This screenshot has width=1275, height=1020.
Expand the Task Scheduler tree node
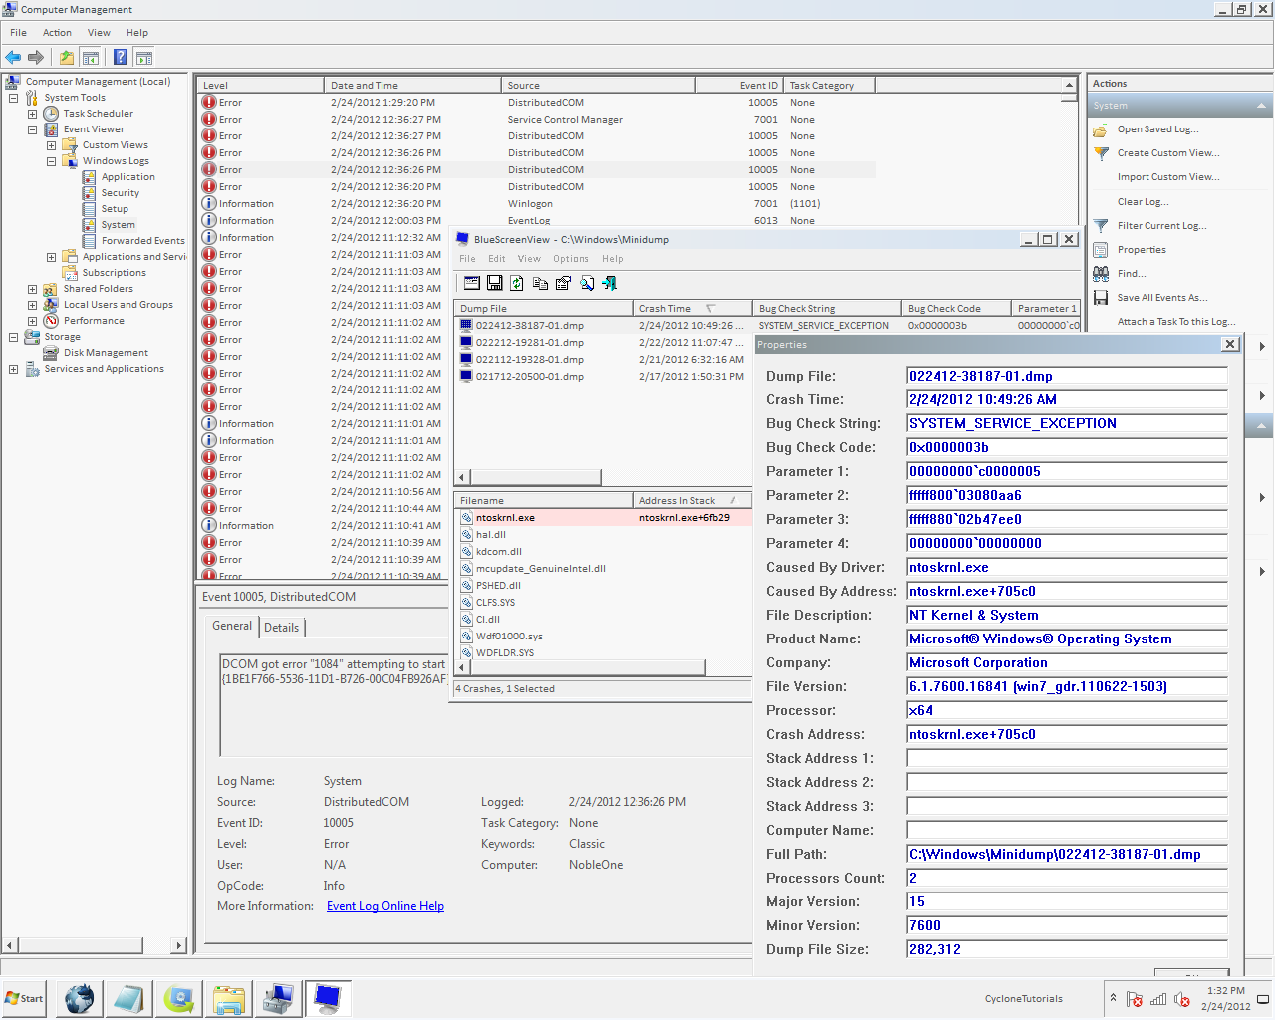(32, 114)
